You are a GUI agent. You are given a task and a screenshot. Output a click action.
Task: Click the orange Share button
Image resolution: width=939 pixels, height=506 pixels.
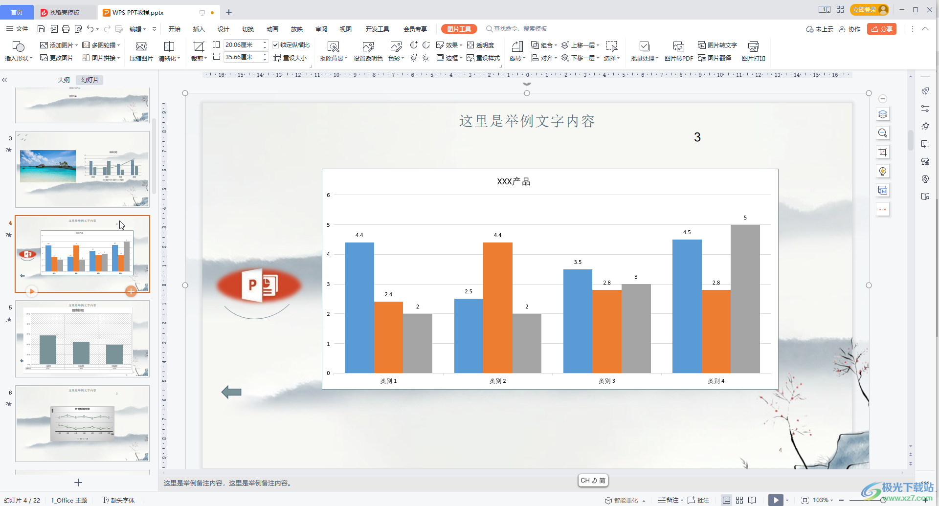[x=882, y=29]
